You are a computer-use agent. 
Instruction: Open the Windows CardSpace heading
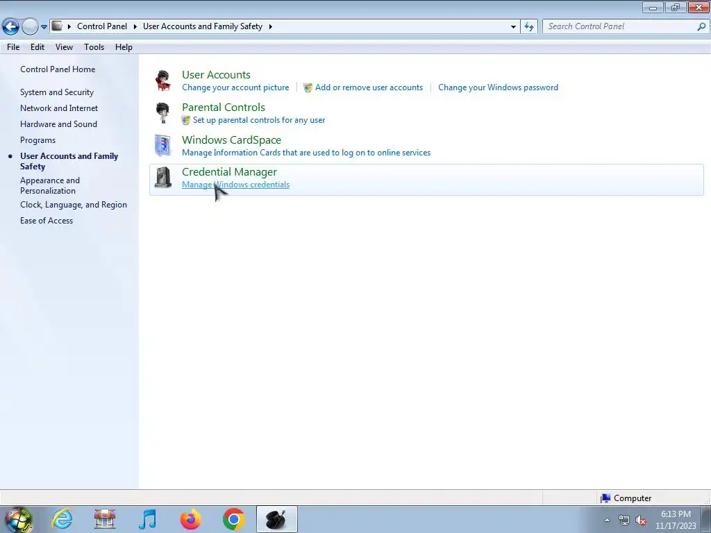point(231,140)
